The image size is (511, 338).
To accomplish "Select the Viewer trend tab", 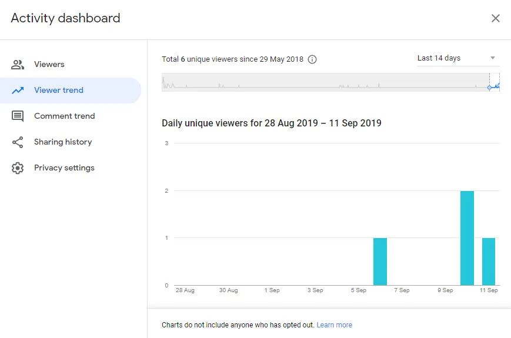I will (71, 90).
